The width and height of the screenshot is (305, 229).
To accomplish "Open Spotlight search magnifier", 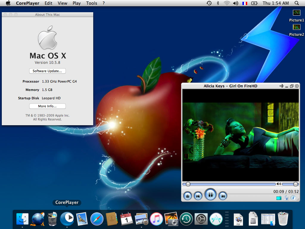I will [297, 3].
